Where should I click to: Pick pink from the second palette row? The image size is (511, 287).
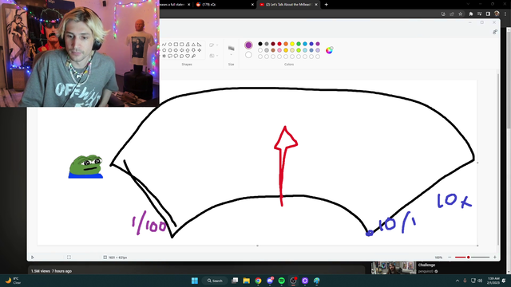[279, 50]
